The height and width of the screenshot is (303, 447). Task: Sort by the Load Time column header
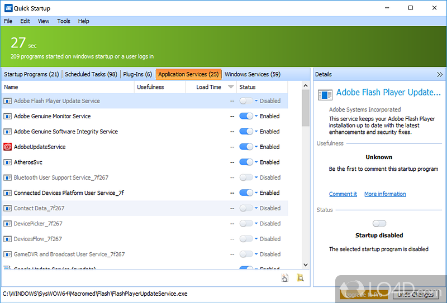[209, 87]
